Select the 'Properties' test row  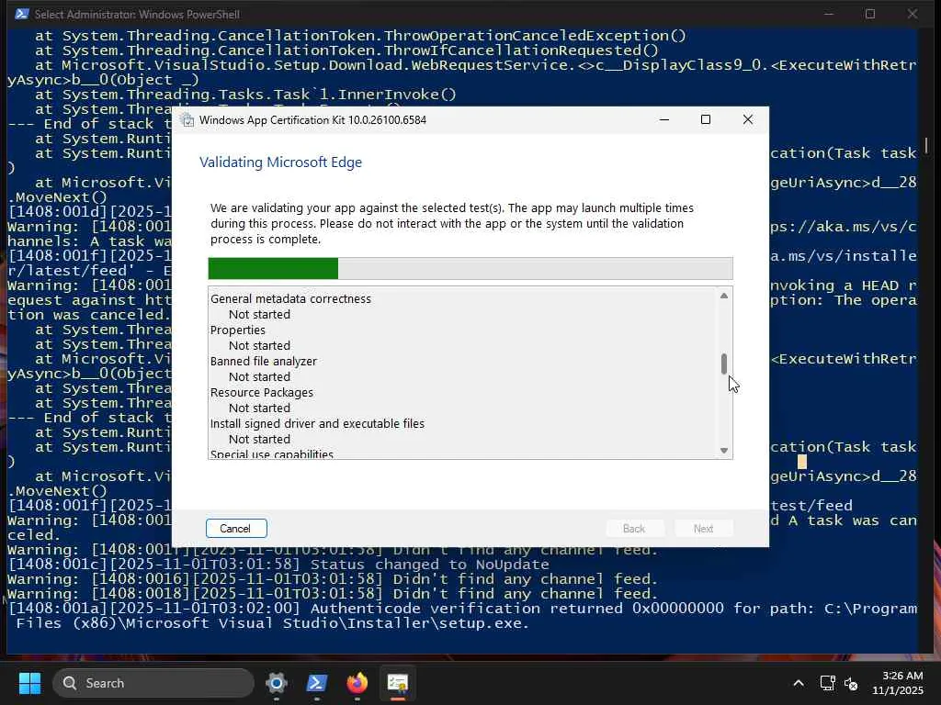[238, 330]
